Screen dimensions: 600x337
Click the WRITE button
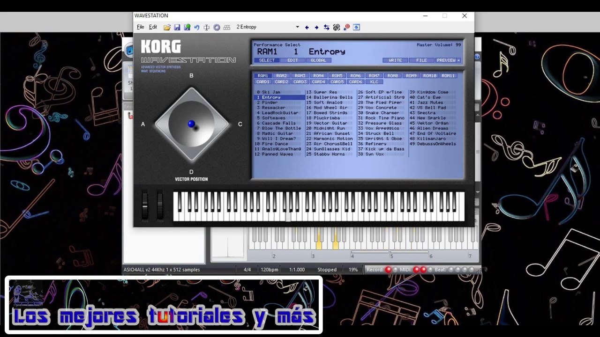tap(396, 60)
